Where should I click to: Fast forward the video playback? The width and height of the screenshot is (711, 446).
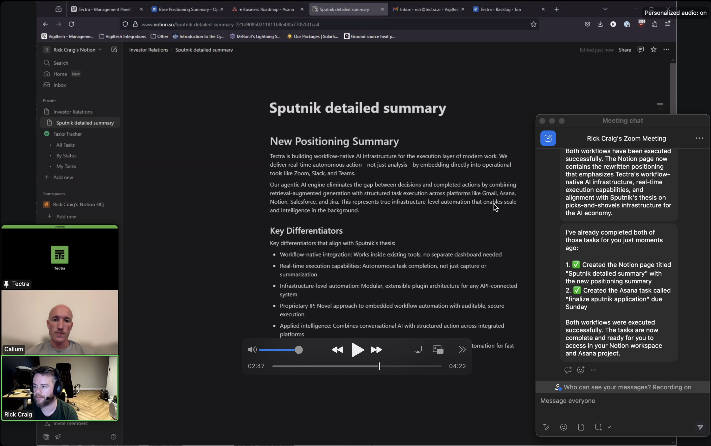pos(376,350)
